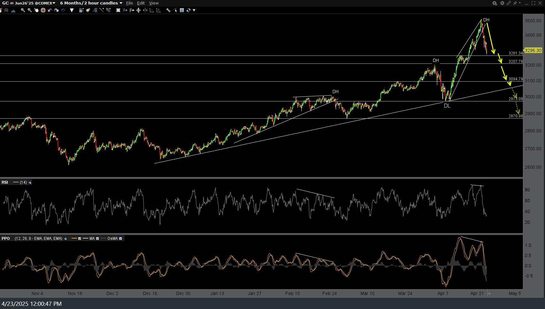
Task: Open chart settings gear icon
Action: [502, 3]
